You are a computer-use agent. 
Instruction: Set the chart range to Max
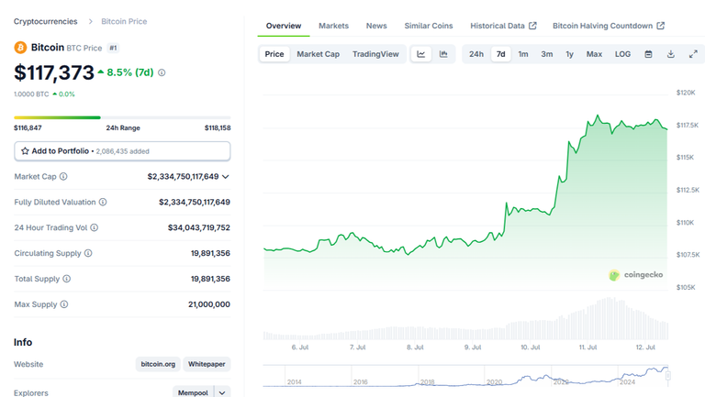pyautogui.click(x=594, y=54)
